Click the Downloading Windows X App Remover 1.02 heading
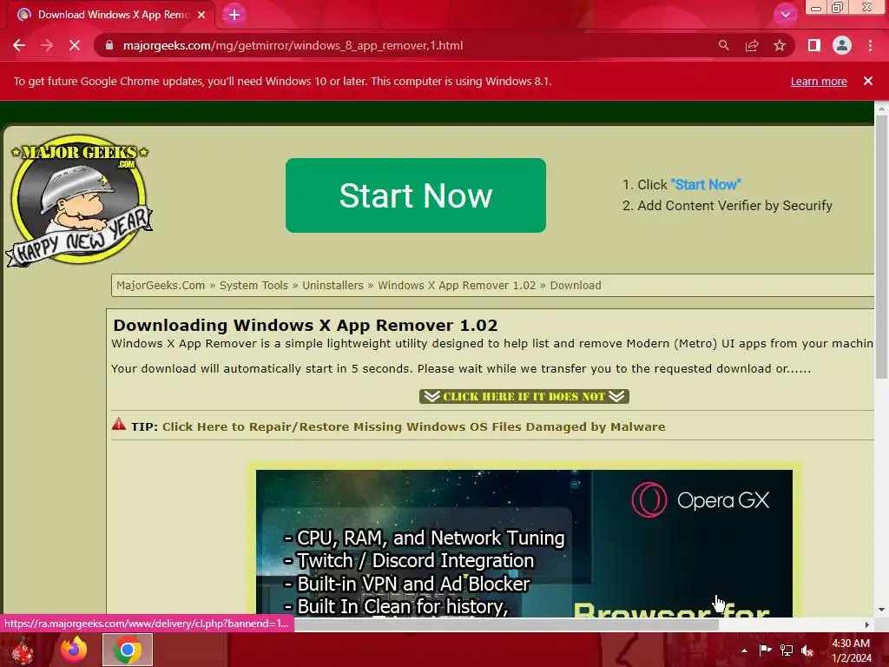 [x=306, y=325]
